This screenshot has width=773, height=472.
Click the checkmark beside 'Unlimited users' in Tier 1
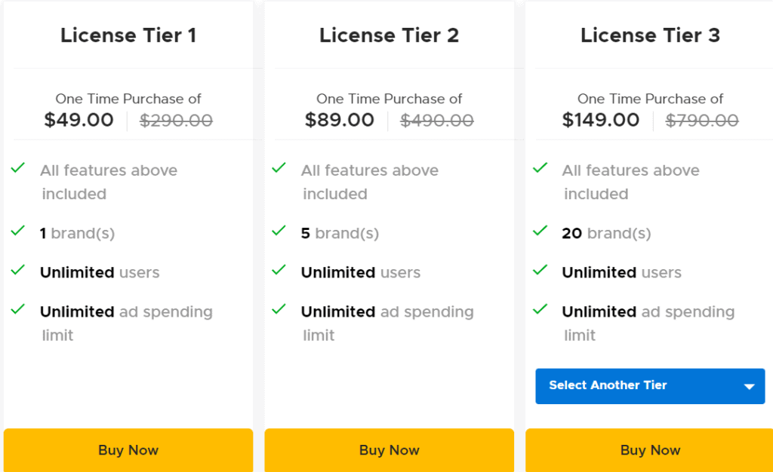click(x=18, y=272)
